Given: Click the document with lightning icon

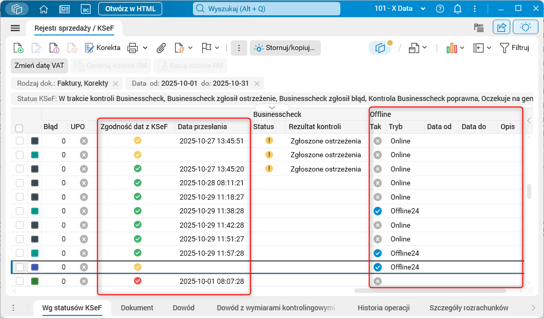Looking at the screenshot, I should pos(179,48).
